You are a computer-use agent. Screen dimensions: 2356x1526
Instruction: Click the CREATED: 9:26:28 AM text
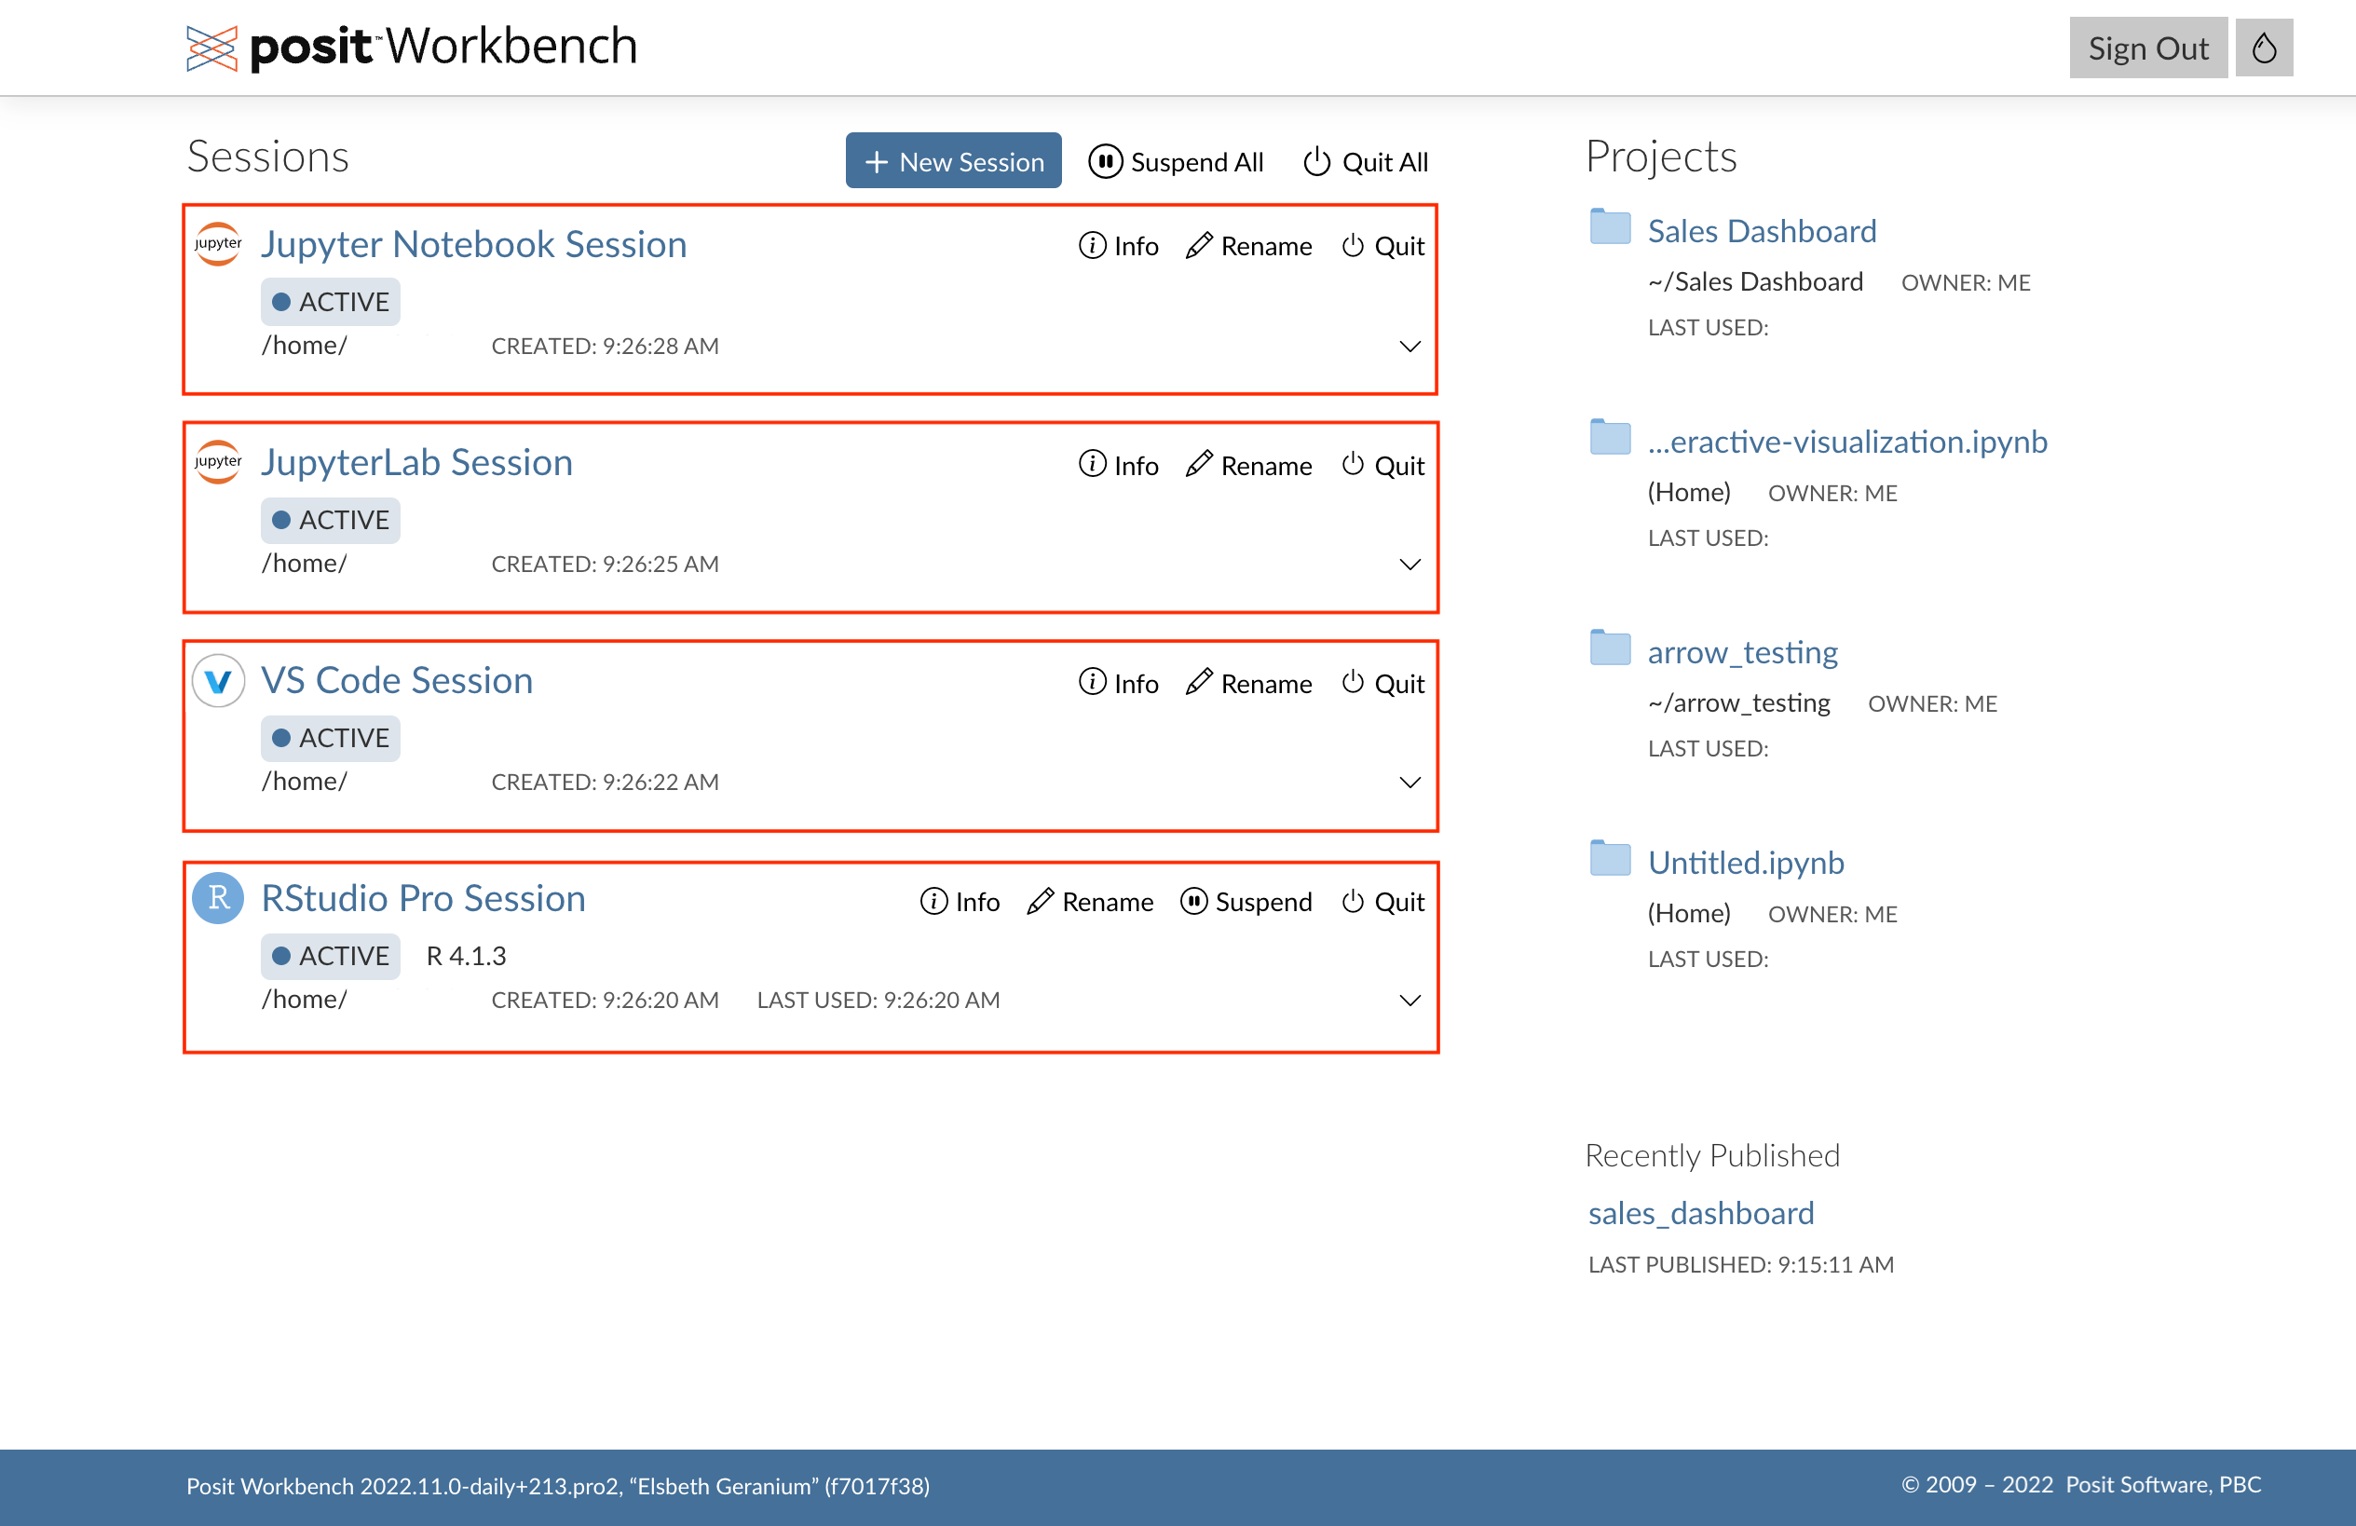point(605,346)
